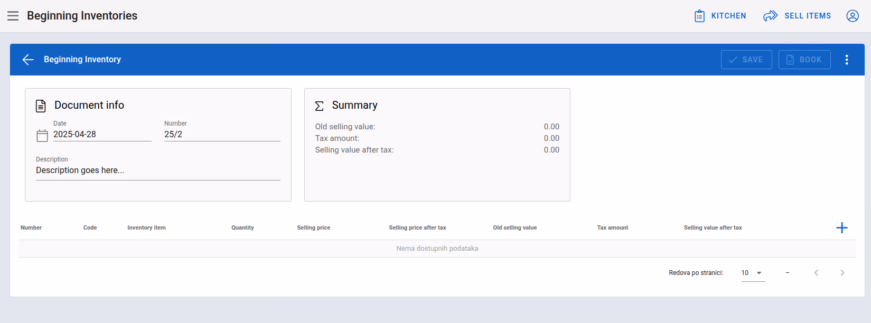871x323 pixels.
Task: Open the user account menu
Action: tap(853, 16)
